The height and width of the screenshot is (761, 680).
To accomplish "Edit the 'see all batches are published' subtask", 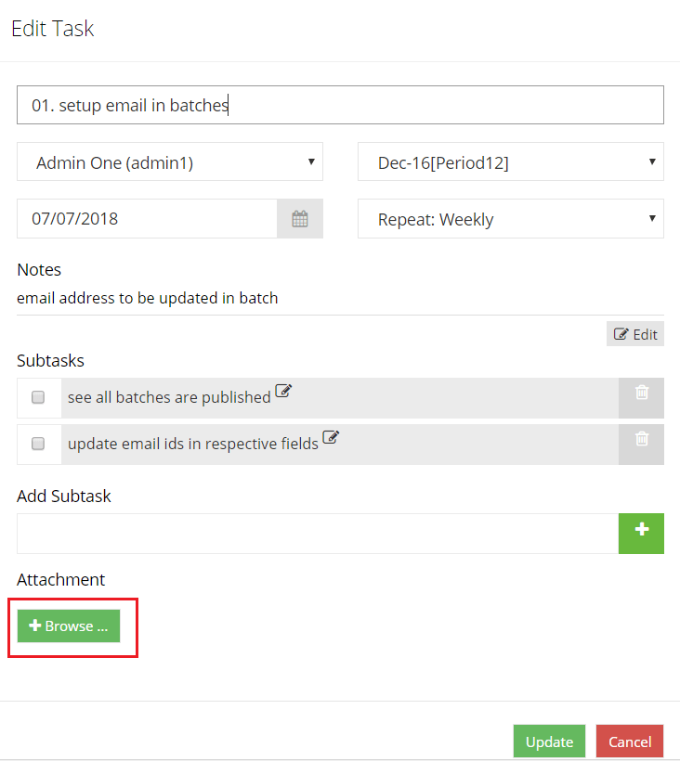I will pyautogui.click(x=283, y=391).
